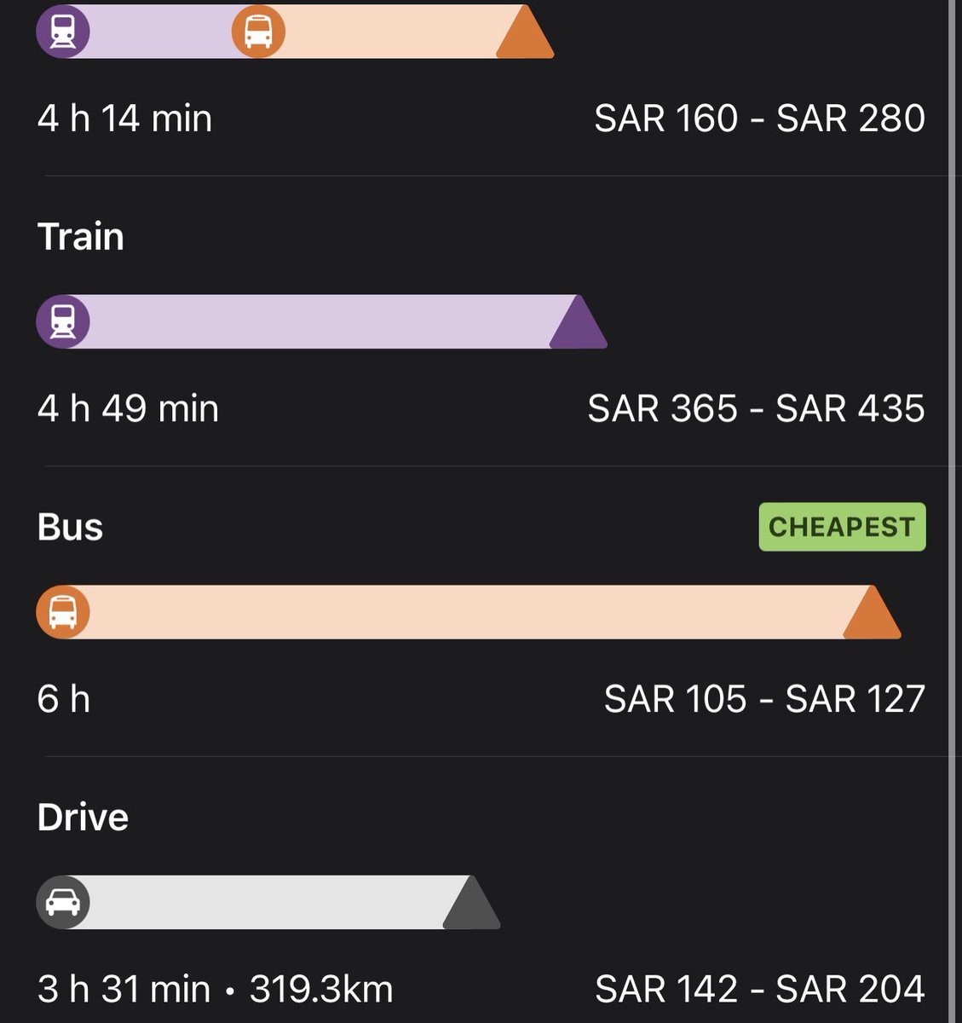The height and width of the screenshot is (1023, 962).
Task: Tap the 3 h 31 min 319.3km duration
Action: click(x=216, y=989)
